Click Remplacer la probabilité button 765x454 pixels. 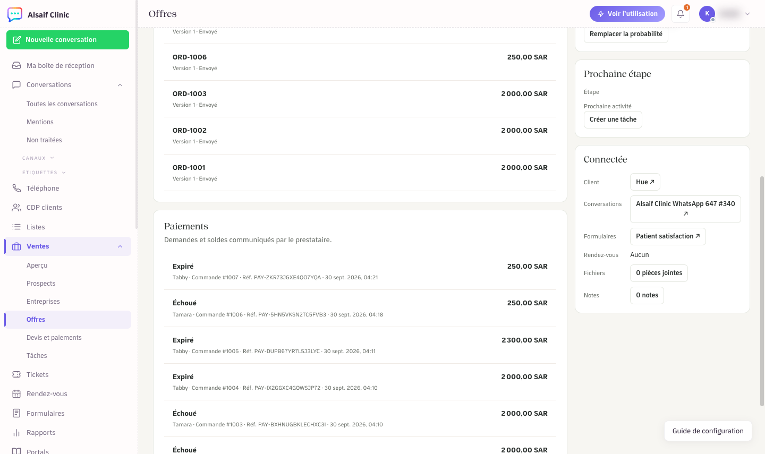[626, 34]
